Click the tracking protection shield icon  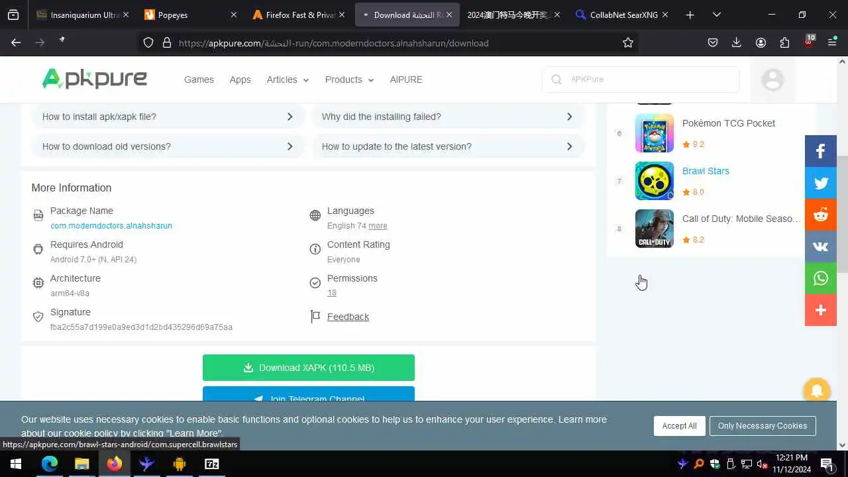point(148,42)
